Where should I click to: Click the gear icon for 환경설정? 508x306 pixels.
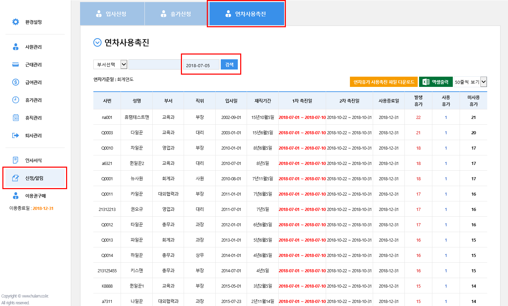pos(16,22)
